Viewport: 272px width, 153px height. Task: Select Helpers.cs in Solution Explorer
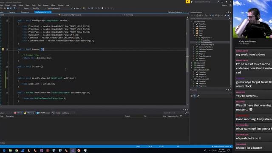(x=202, y=51)
